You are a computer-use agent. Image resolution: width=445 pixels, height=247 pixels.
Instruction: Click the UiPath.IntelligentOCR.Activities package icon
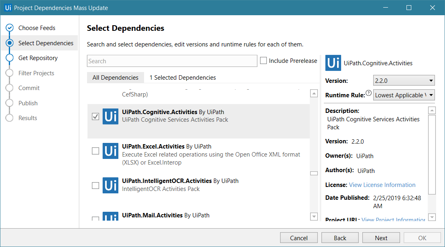coord(110,185)
